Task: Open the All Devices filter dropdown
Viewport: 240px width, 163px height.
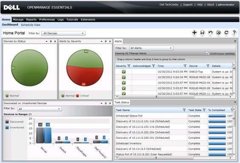Action: 63,33
